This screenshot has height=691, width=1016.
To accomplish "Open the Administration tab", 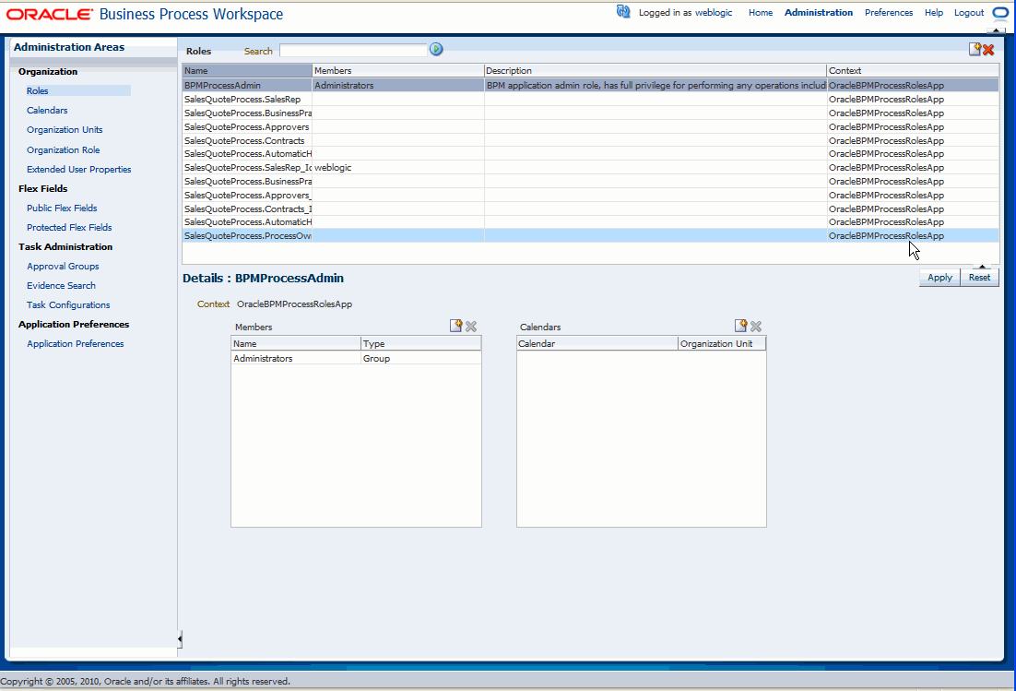I will point(819,12).
